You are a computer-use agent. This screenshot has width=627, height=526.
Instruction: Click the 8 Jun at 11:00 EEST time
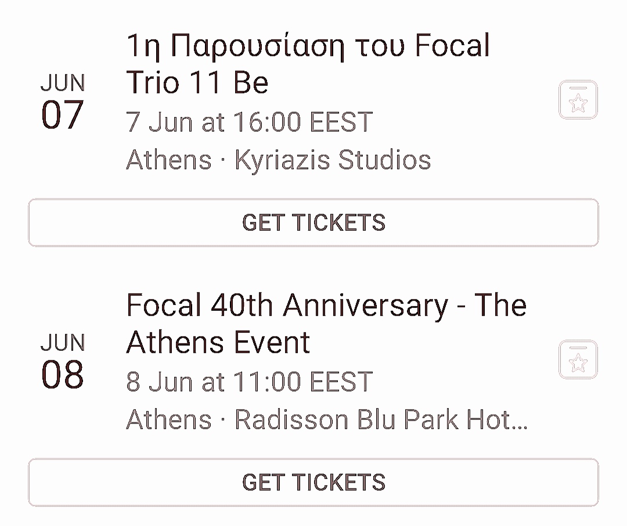(250, 382)
